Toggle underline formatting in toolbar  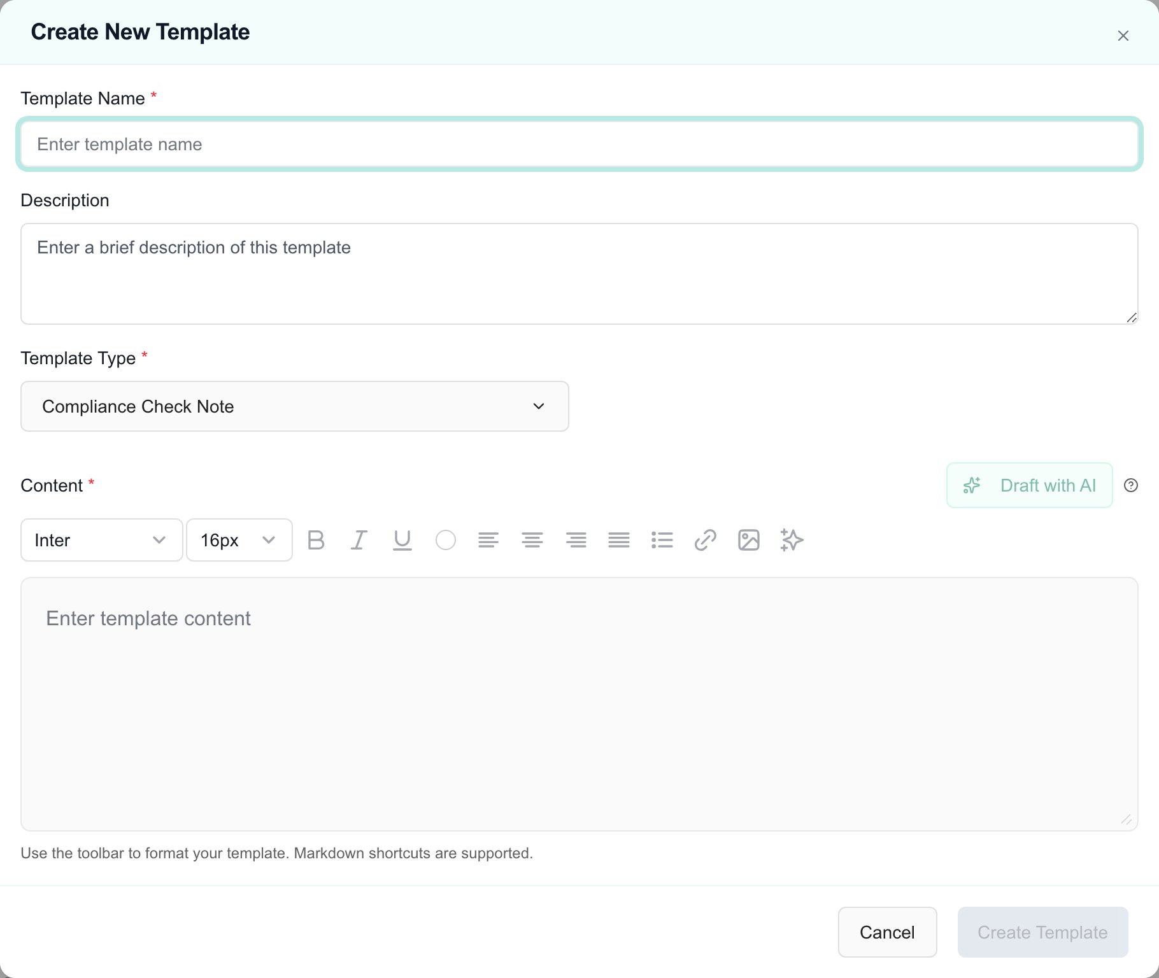(x=402, y=540)
